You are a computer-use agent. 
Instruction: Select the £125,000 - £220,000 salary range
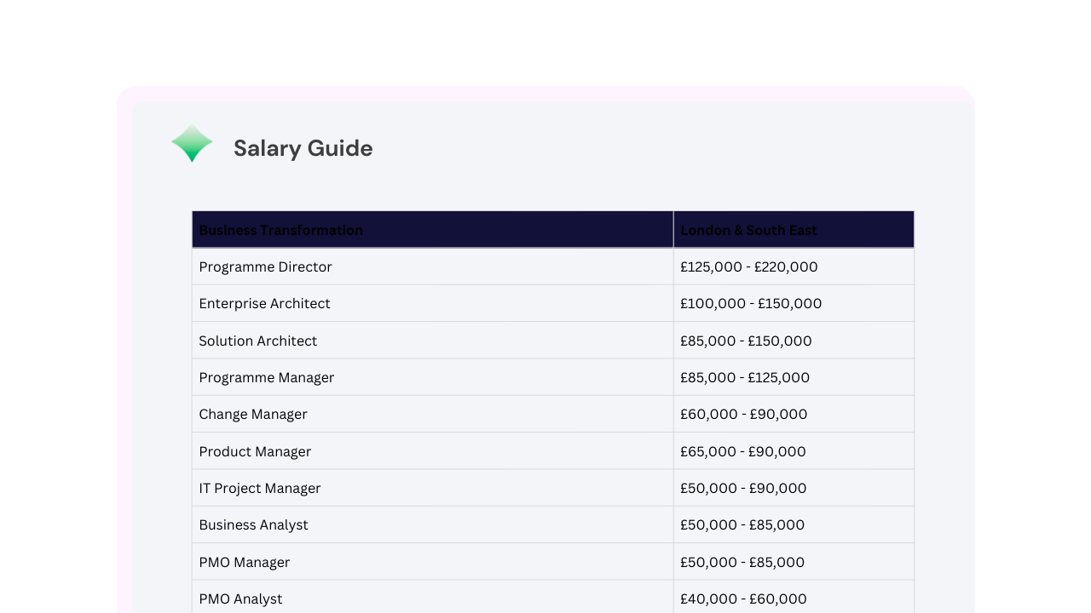(x=748, y=266)
